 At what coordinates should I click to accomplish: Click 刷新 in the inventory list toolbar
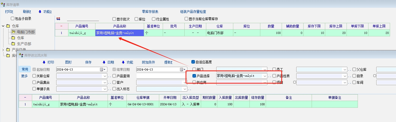point(27,12)
